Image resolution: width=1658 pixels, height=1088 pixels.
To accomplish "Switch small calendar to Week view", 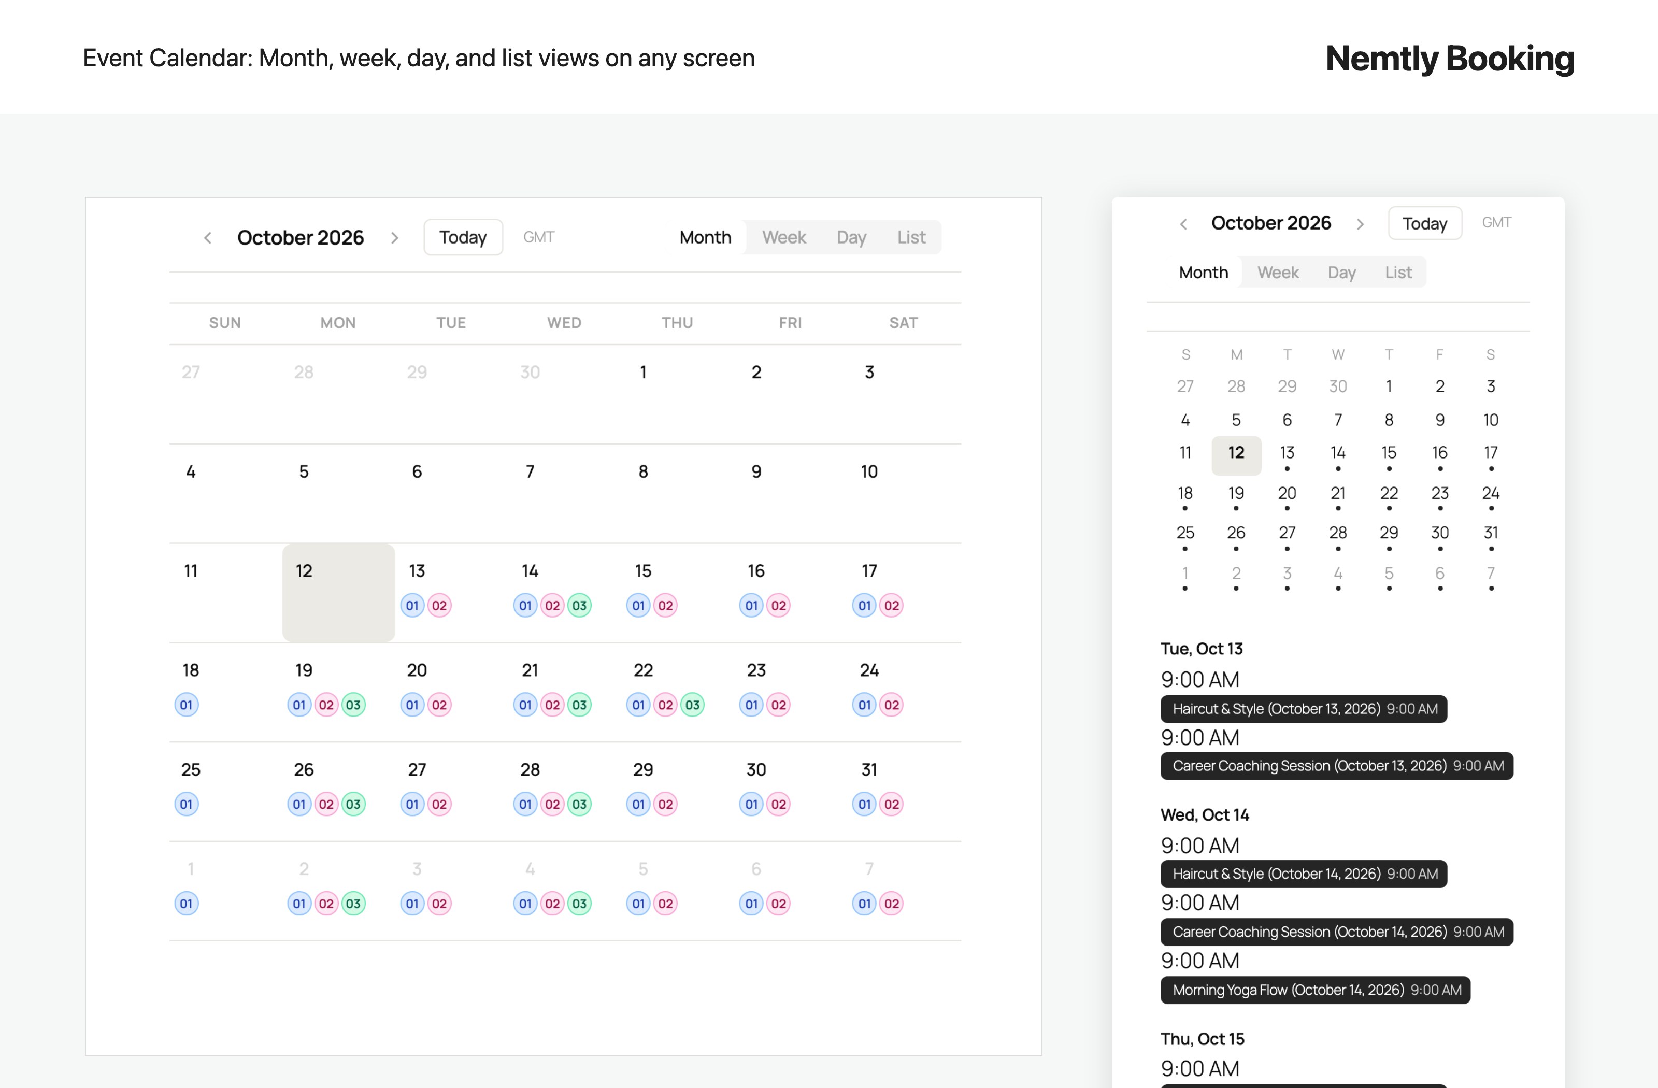I will point(1278,273).
